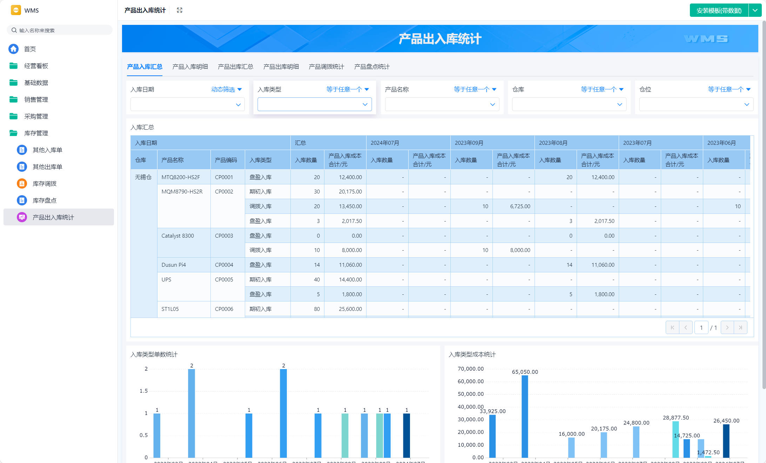Go to the next table page
The height and width of the screenshot is (463, 766).
point(727,327)
